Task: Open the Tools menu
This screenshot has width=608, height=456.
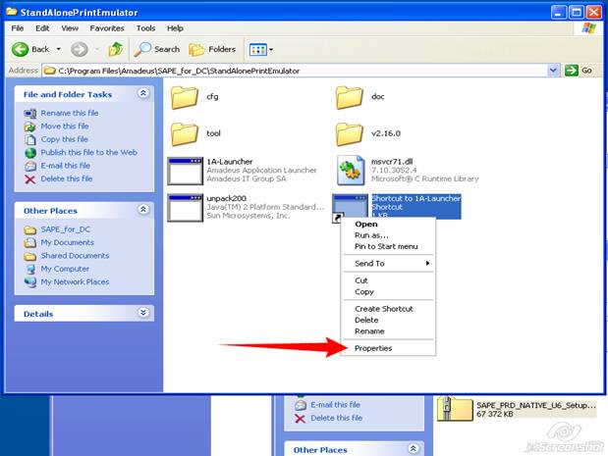Action: (x=145, y=28)
